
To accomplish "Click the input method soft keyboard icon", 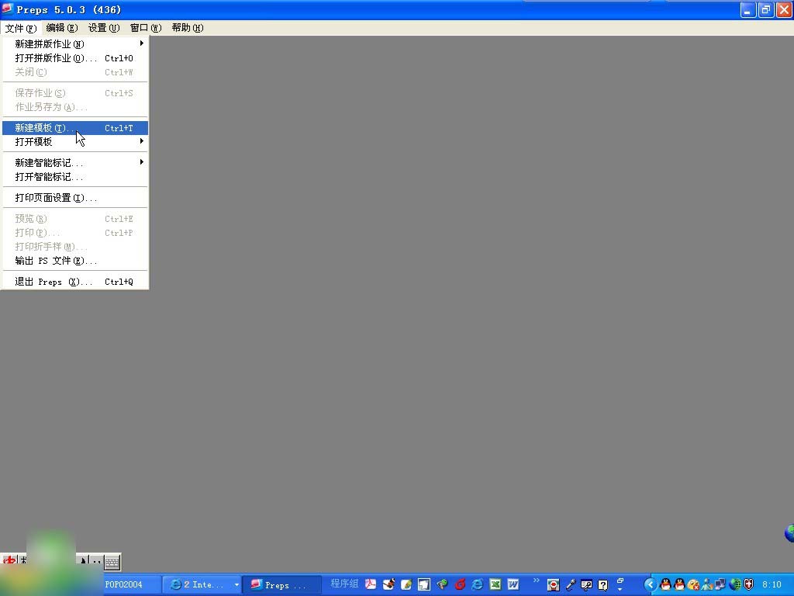I will tap(112, 561).
